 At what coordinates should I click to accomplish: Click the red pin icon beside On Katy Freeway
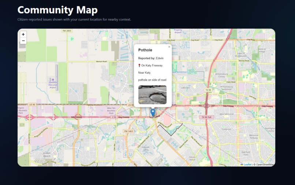(139, 65)
